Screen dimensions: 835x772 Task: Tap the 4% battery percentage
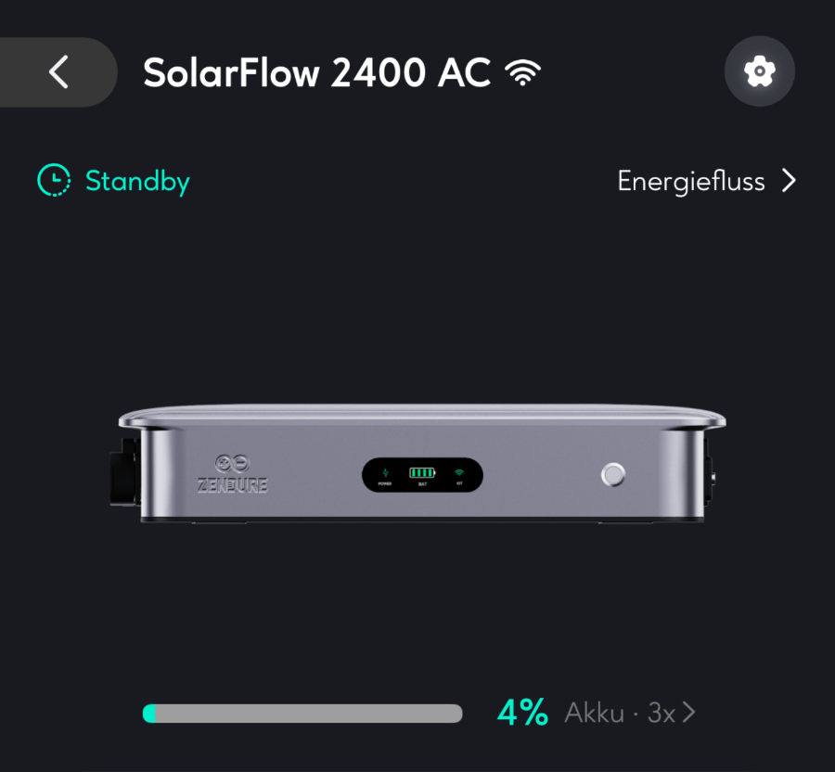[522, 712]
